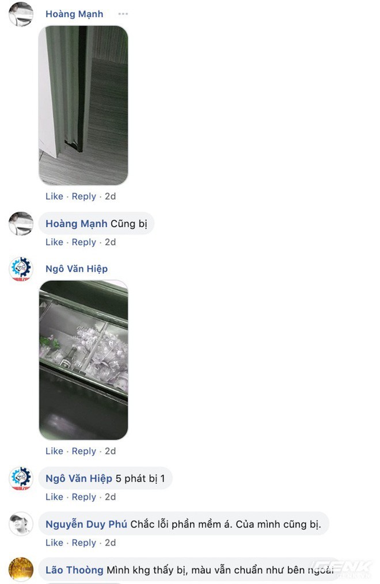Open the three-dots menu beside Hoàng Mạnh
The width and height of the screenshot is (380, 584).
coord(123,14)
